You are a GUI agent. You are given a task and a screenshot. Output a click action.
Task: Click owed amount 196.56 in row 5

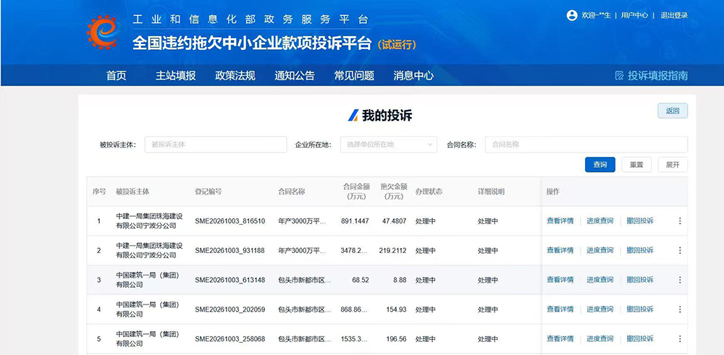click(x=396, y=339)
